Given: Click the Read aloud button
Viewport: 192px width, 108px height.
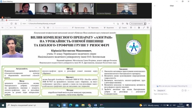Looking at the screenshot, I should (x=78, y=28).
